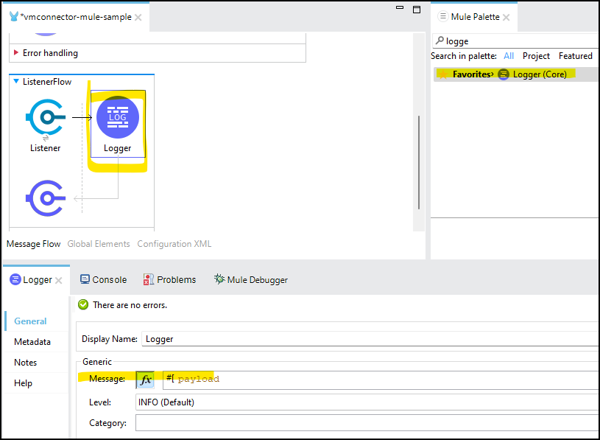Select Help in the Logger properties sidebar
Image resolution: width=600 pixels, height=440 pixels.
pos(23,383)
